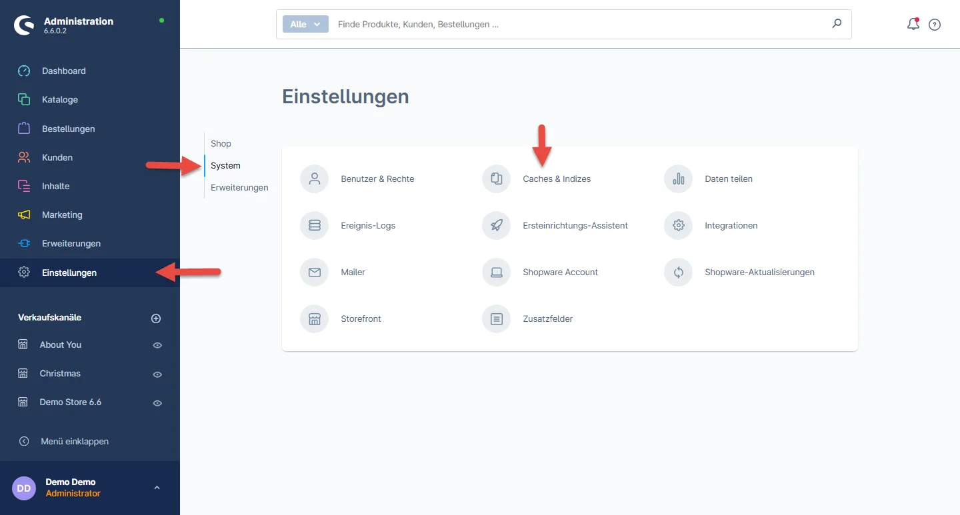
Task: Toggle eye icon for About You channel
Action: click(x=157, y=346)
